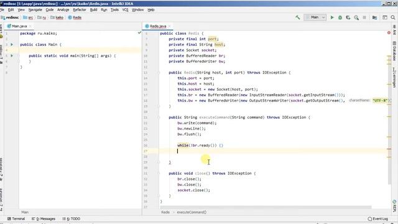Image resolution: width=398 pixels, height=224 pixels.
Task: Run with Coverage icon in toolbar
Action: [x=348, y=17]
